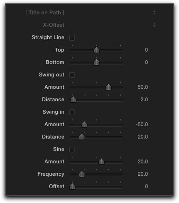The image size is (179, 203).
Task: Select the Swing out Distance value 2.0
Action: click(144, 100)
